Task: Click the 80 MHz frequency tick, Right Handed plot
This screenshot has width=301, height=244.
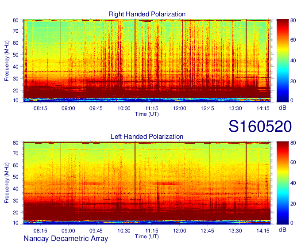Action: [15, 20]
